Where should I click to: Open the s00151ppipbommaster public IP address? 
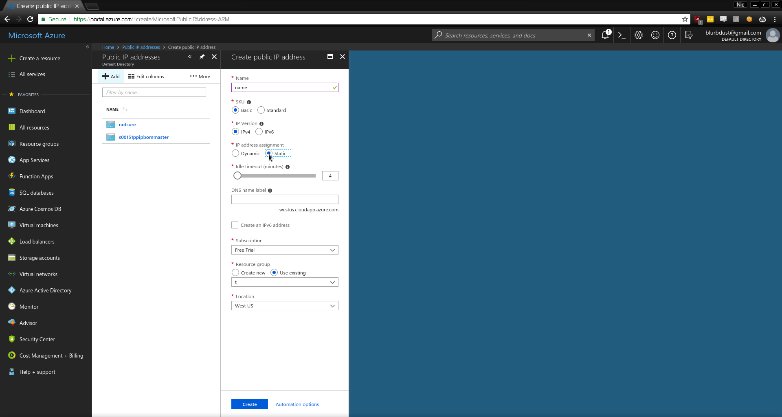[144, 137]
